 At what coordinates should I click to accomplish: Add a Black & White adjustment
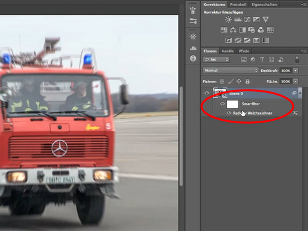point(243,30)
